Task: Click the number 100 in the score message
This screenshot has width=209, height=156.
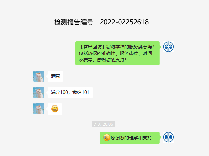Action: (x=64, y=92)
